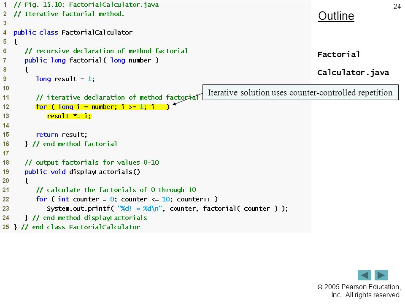The height and width of the screenshot is (304, 405).
Task: Select 'public class FactorialCalculator' line
Action: point(73,33)
